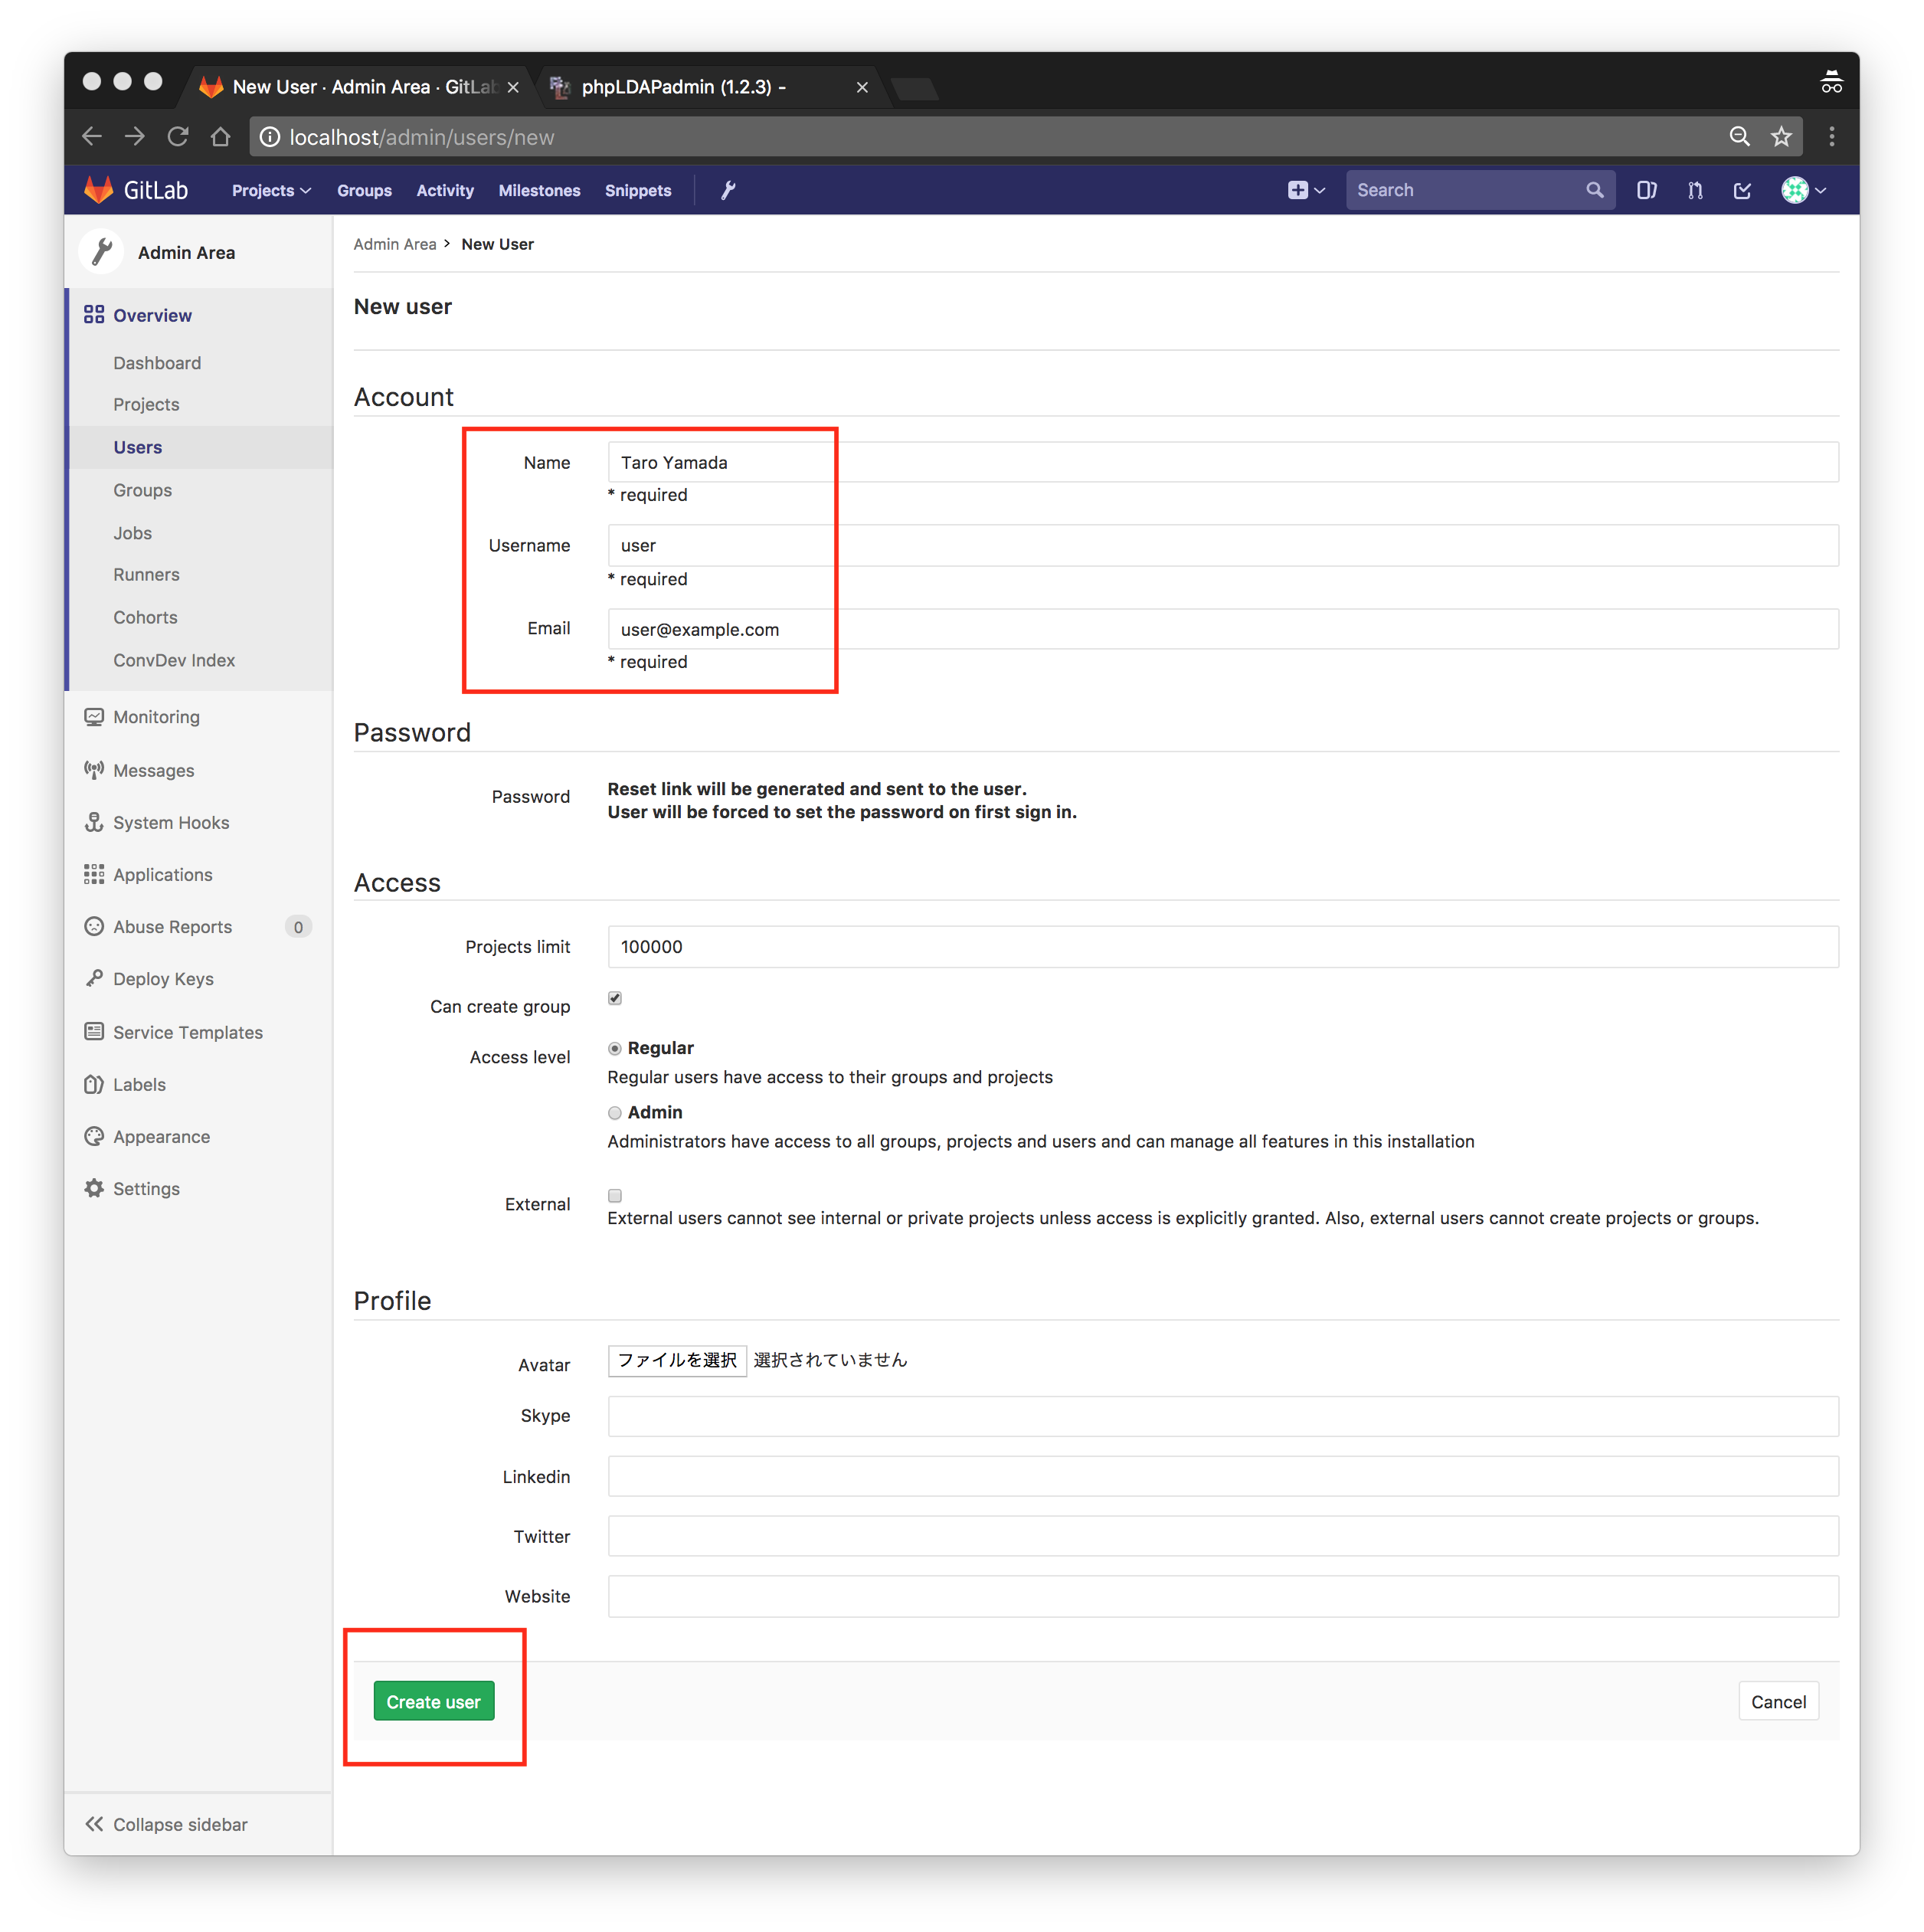Screen dimensions: 1924x1932
Task: Click the GitLab fox logo
Action: [x=99, y=190]
